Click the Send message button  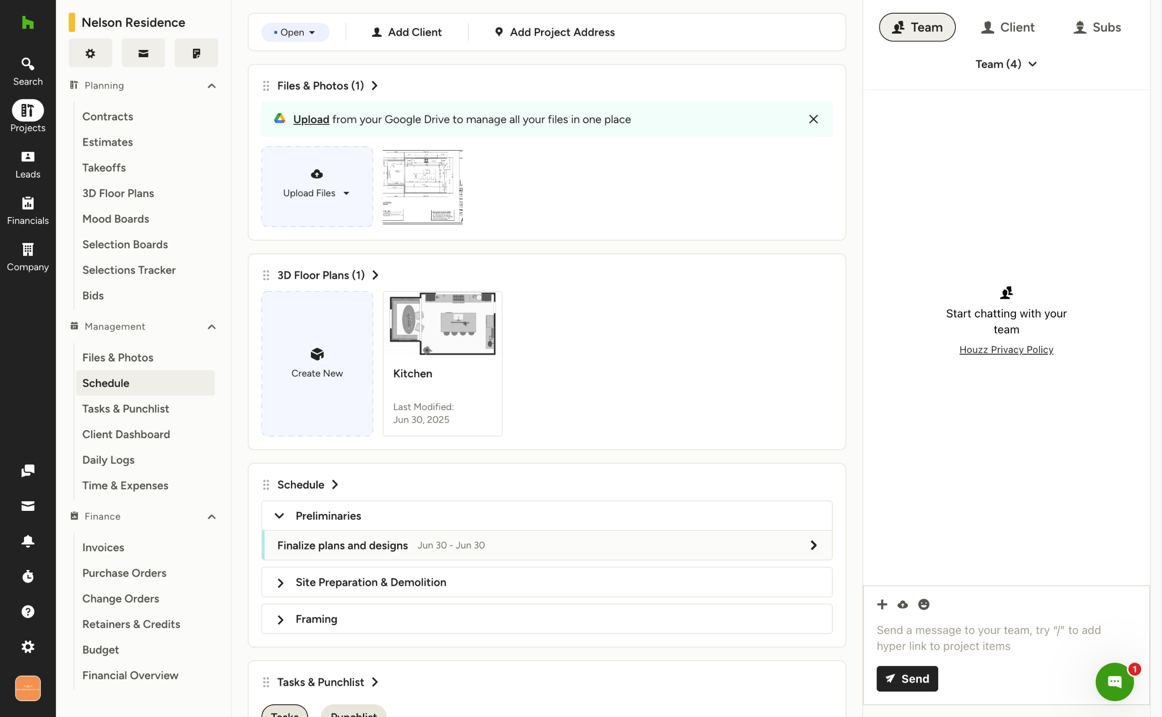click(906, 678)
